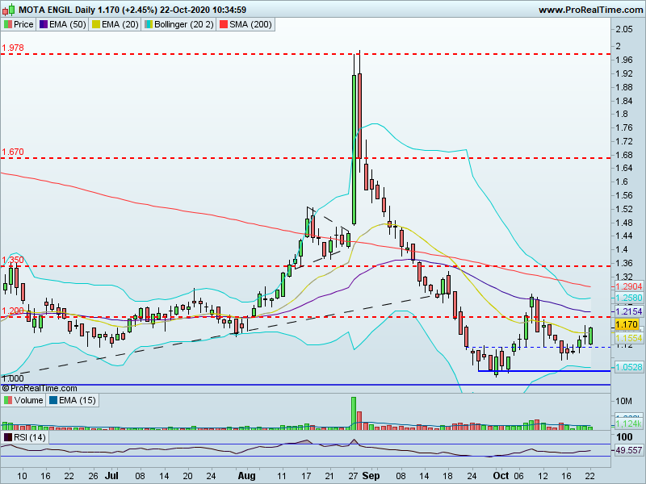Open the www.ProRealTime.com link
The height and width of the screenshot is (484, 646).
pos(591,10)
